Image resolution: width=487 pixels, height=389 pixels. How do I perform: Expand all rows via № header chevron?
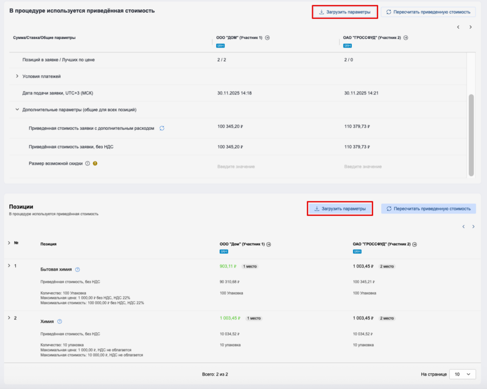point(9,243)
